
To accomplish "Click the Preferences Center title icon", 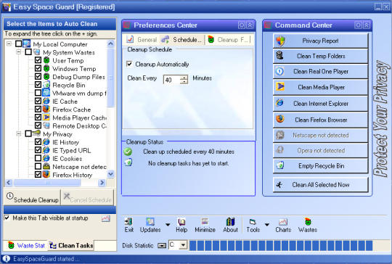I will pyautogui.click(x=127, y=25).
